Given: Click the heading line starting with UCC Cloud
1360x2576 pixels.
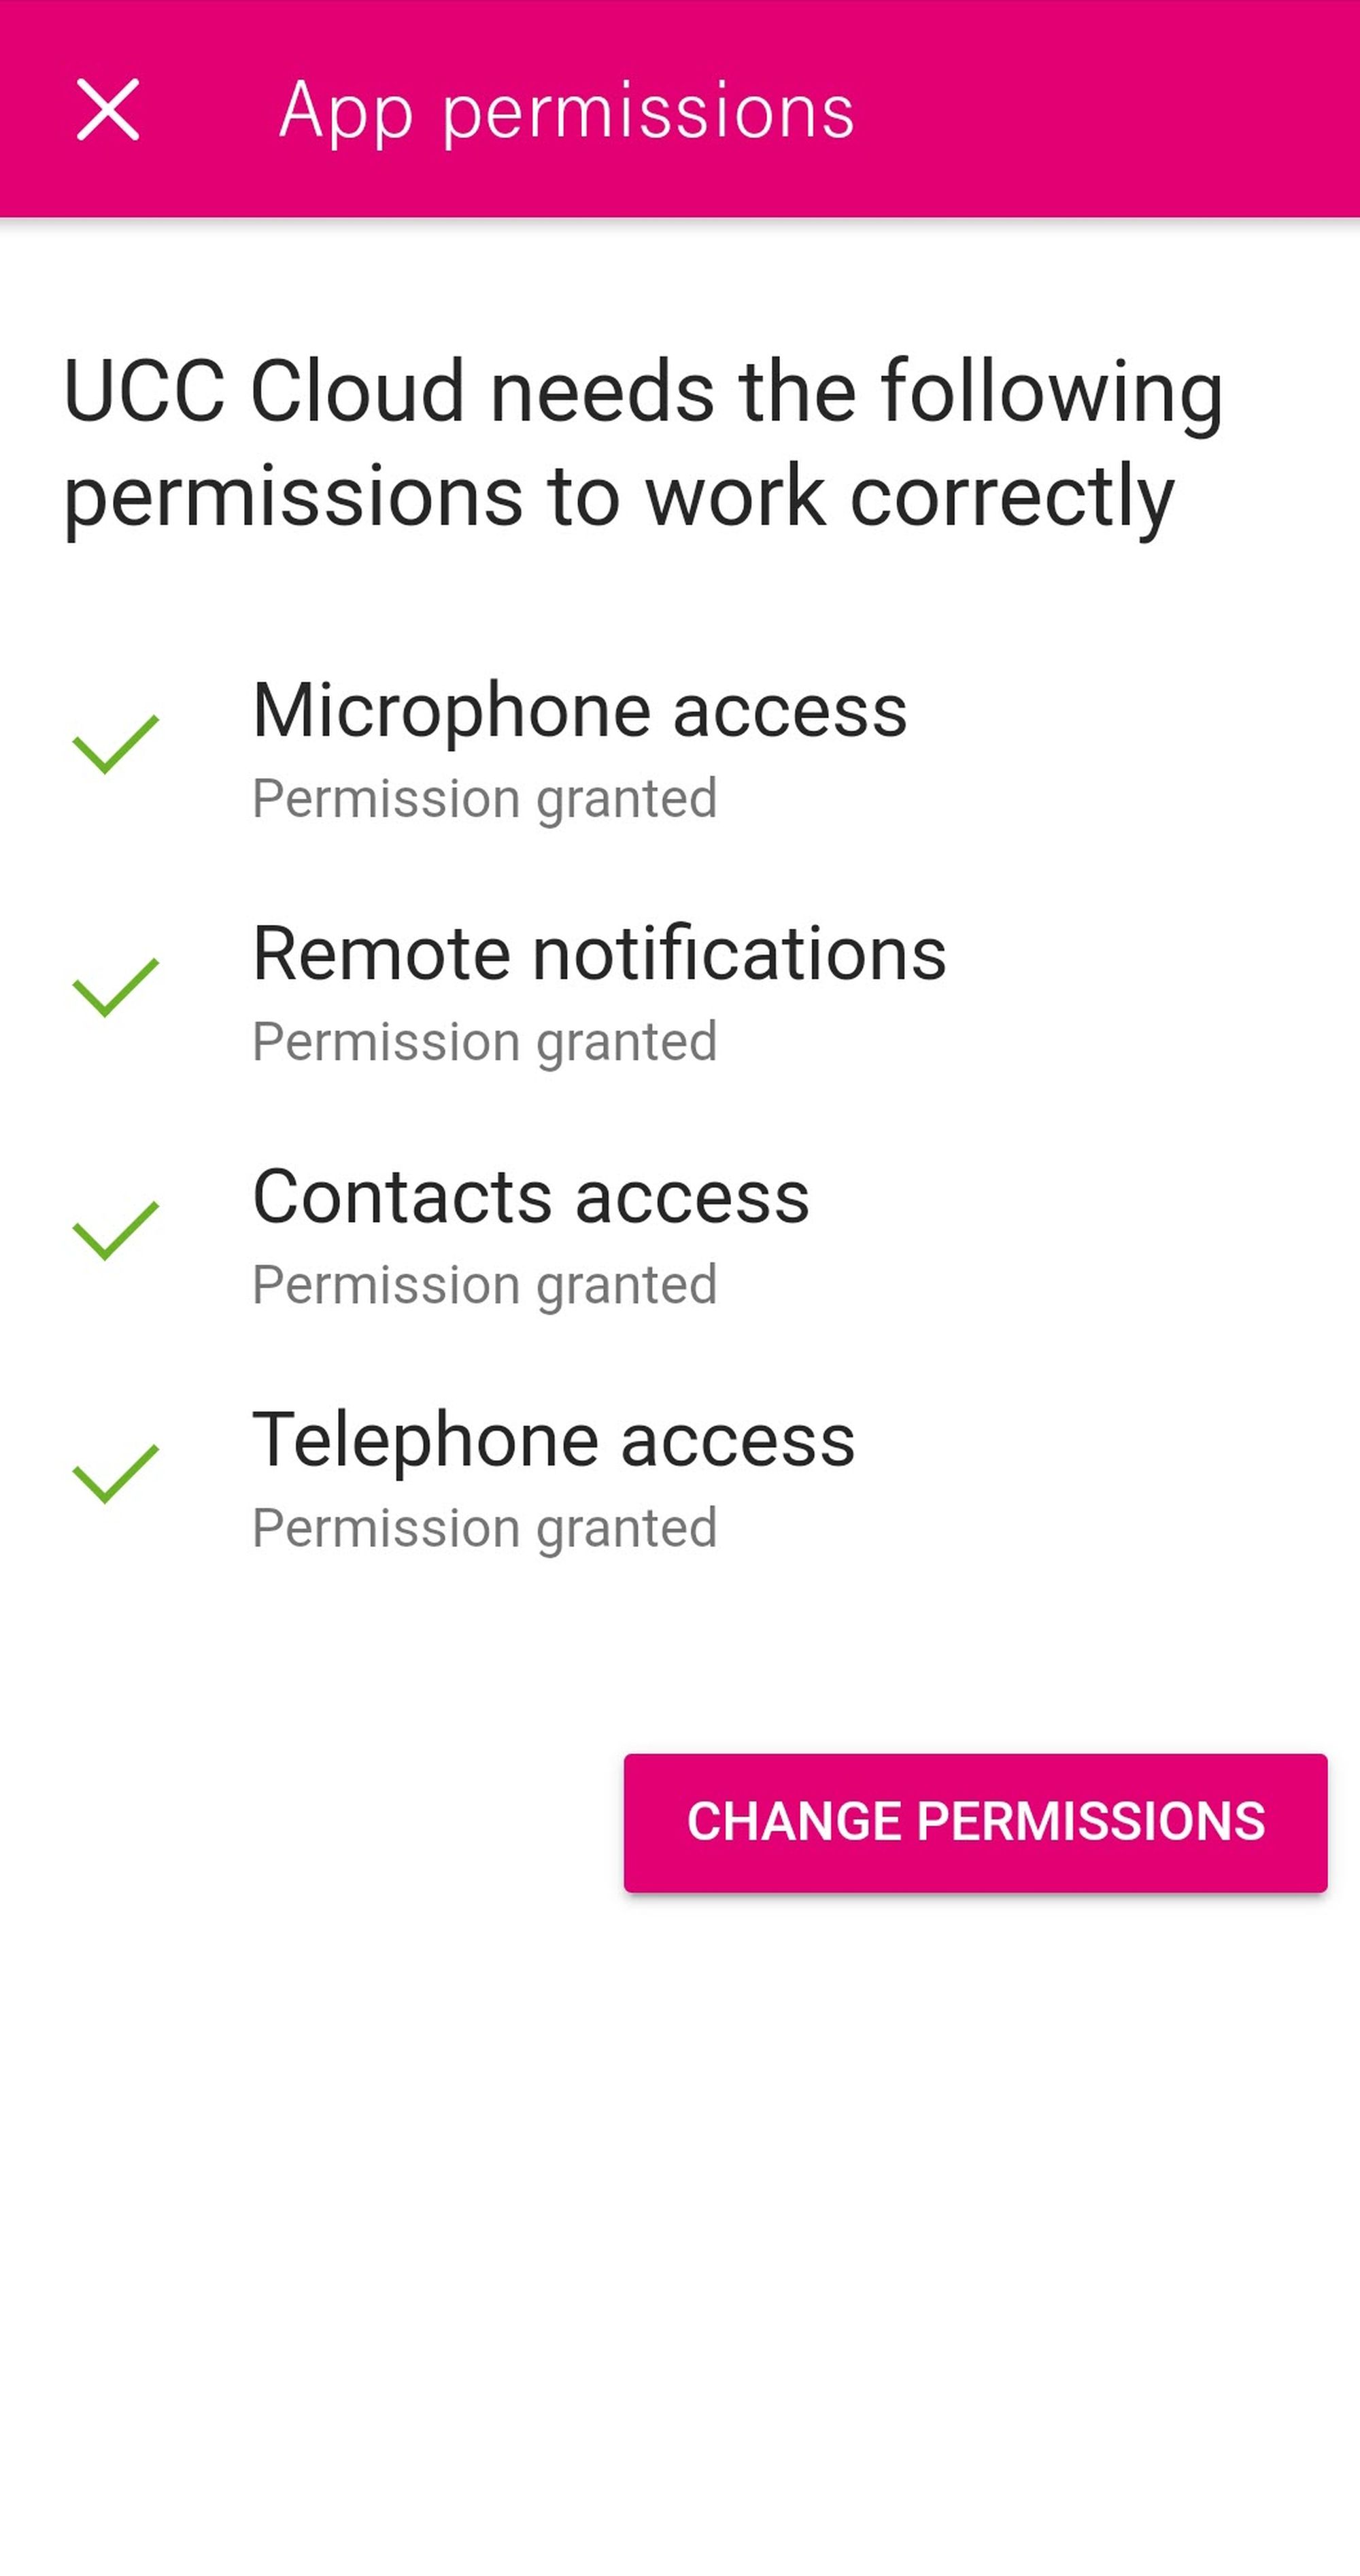Looking at the screenshot, I should 642,392.
